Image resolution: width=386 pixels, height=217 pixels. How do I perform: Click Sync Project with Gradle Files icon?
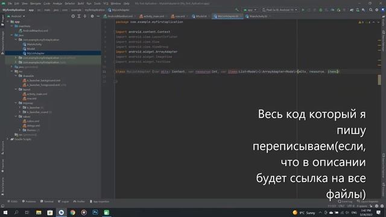click(x=352, y=10)
